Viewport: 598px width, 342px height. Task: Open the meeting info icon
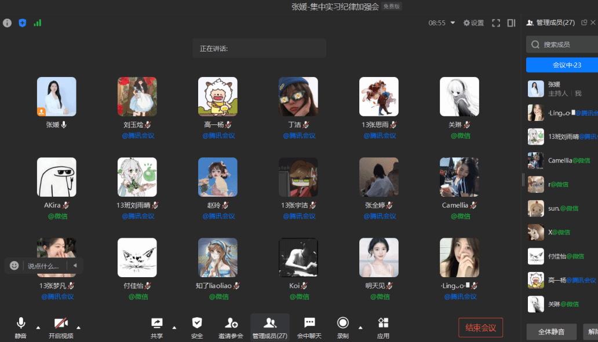(7, 23)
